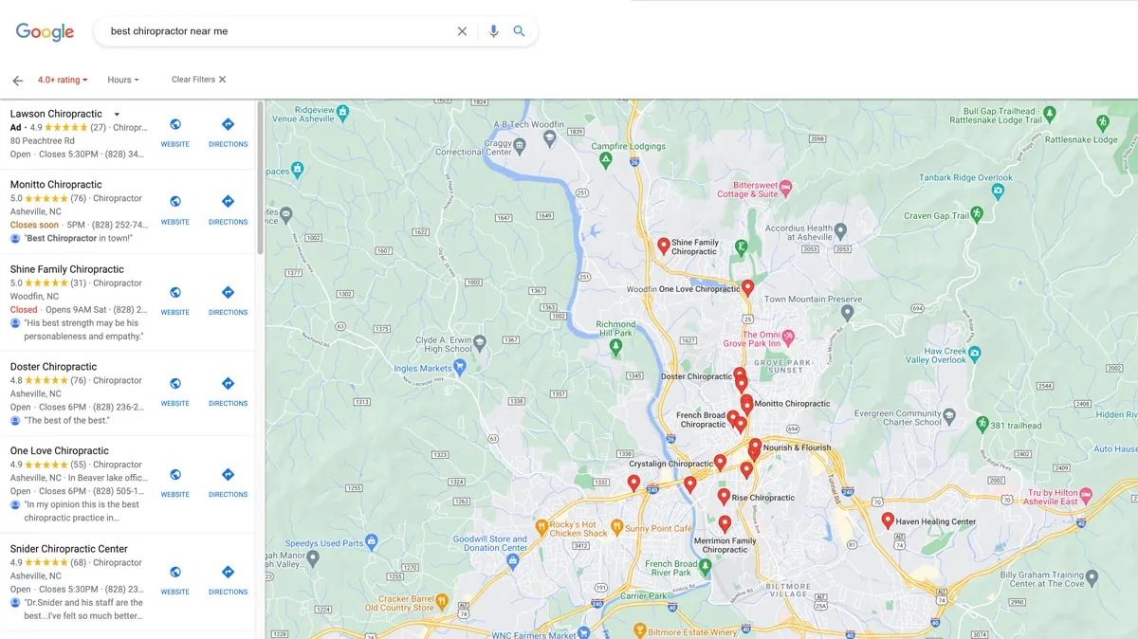Open the Snider Chiropractic Center website icon
Screen dimensions: 1138x639
pos(175,572)
